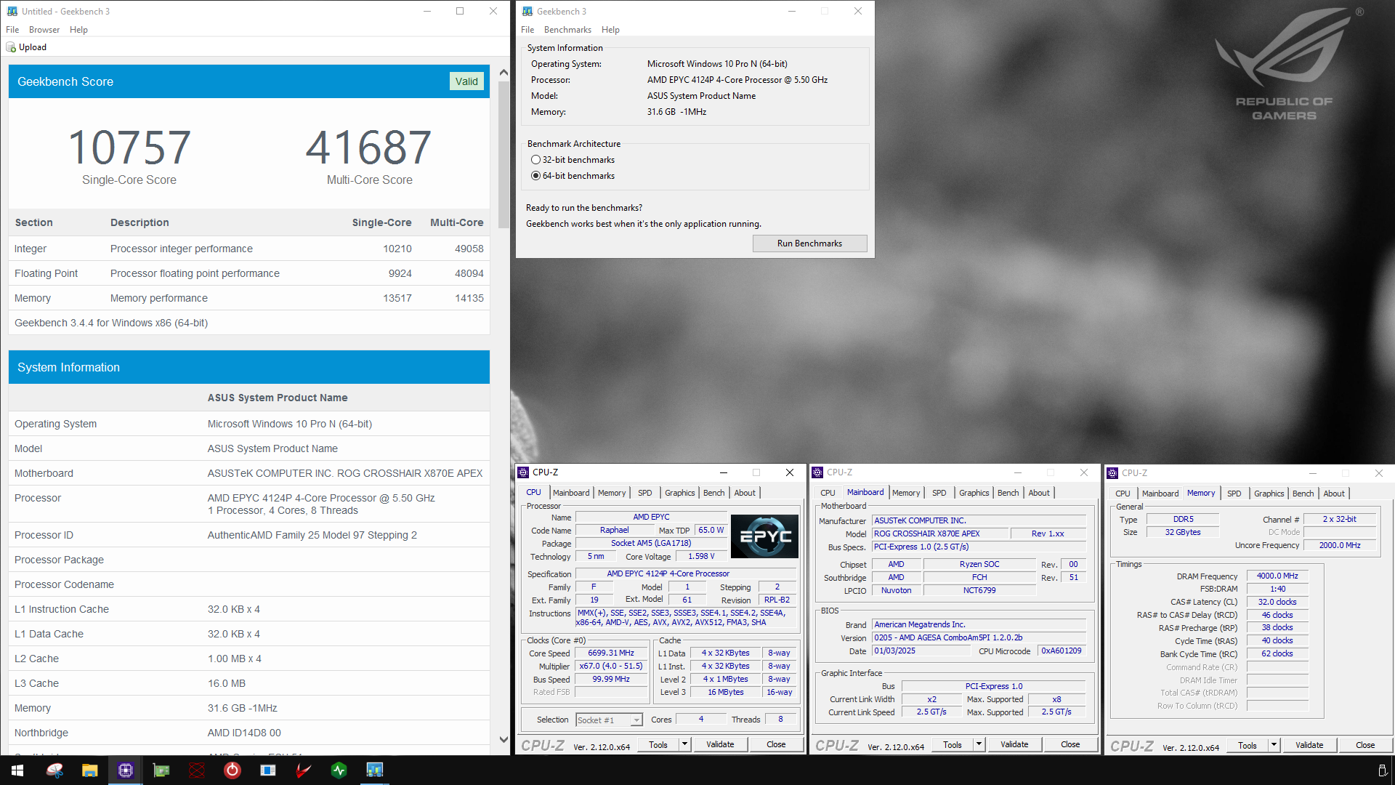Open the green graphics card taskbar app
Screen dimensions: 1395x785
coord(161,770)
